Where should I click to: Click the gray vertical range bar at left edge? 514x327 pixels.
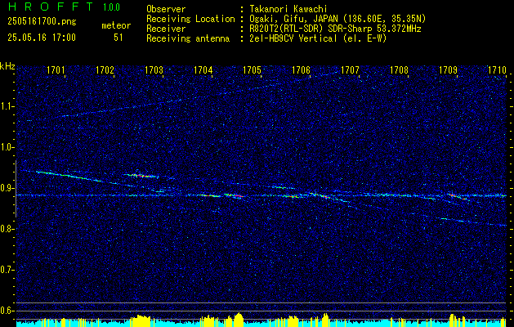(x=16, y=189)
